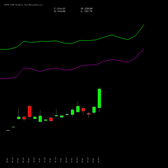Select the large red candle on 09 Jul
168x168 pixels.
tap(30, 111)
